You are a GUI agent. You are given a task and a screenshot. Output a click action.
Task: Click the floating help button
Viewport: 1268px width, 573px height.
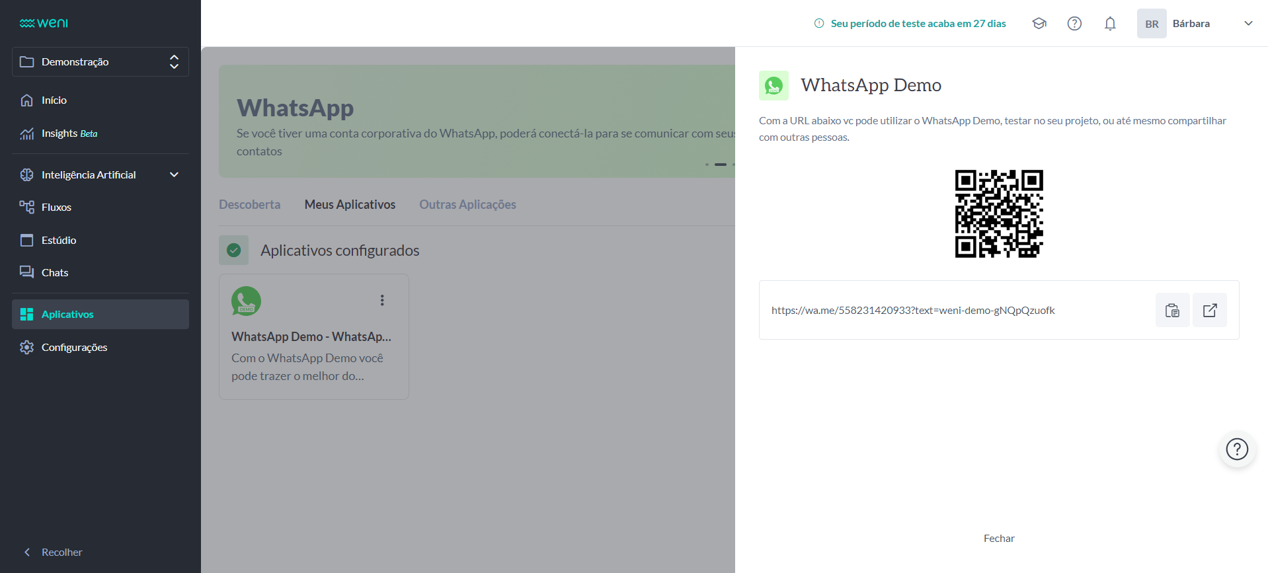(1236, 449)
